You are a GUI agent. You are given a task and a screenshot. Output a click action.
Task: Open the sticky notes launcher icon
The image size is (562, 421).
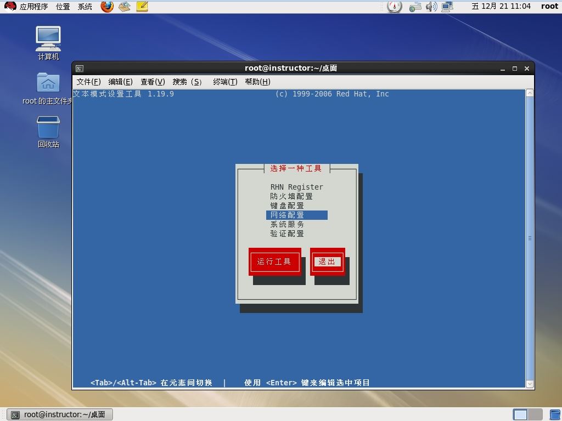click(142, 7)
